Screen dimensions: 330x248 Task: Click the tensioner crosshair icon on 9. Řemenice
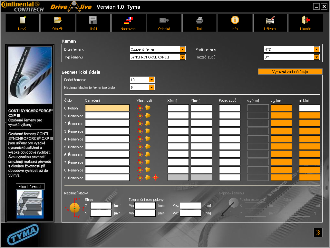click(155, 178)
